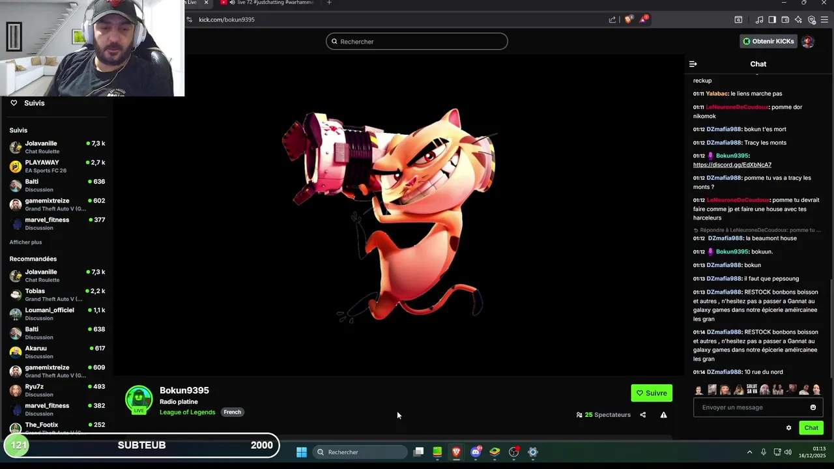Open a new browser tab with plus
The height and width of the screenshot is (469, 834).
point(329,3)
